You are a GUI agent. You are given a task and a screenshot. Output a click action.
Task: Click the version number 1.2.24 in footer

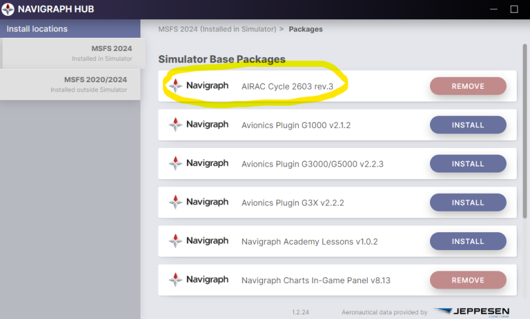(301, 312)
